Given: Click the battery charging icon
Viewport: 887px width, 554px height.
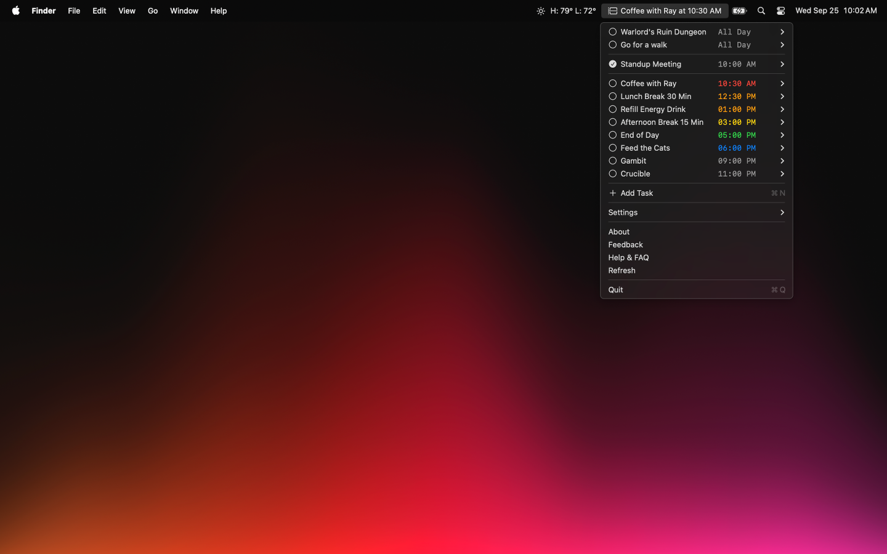Looking at the screenshot, I should pyautogui.click(x=739, y=11).
